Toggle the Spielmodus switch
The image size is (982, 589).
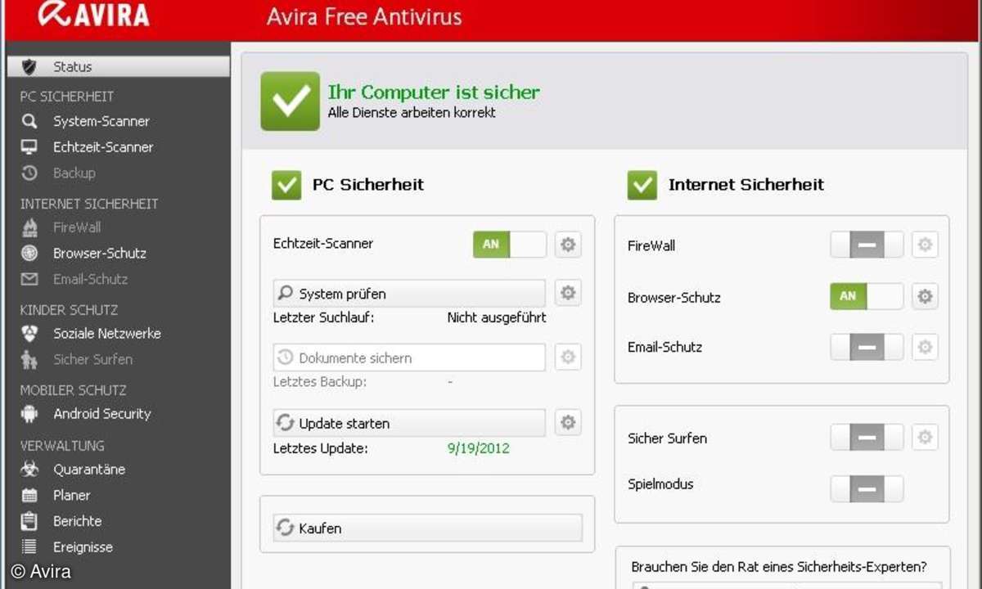click(867, 488)
